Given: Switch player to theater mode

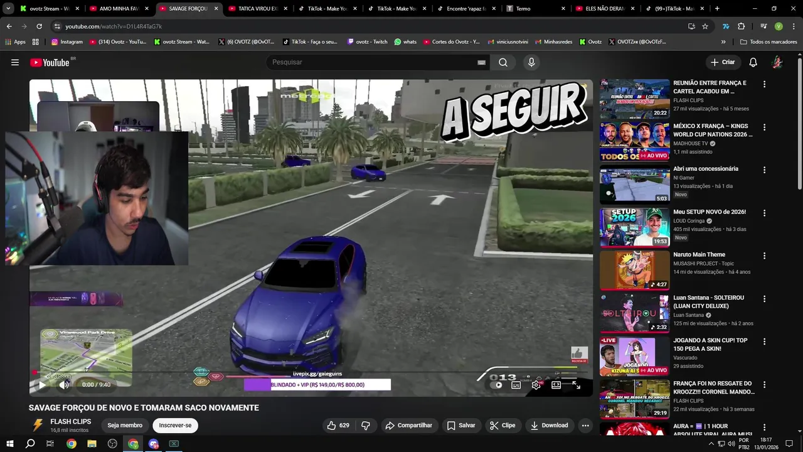Looking at the screenshot, I should coord(556,385).
